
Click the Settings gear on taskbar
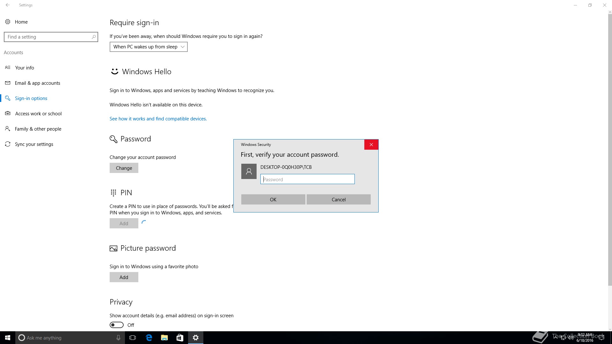[196, 338]
